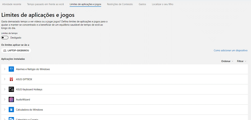251x120 pixels.
Task: Open the Ordenar dropdown
Action: tap(227, 61)
